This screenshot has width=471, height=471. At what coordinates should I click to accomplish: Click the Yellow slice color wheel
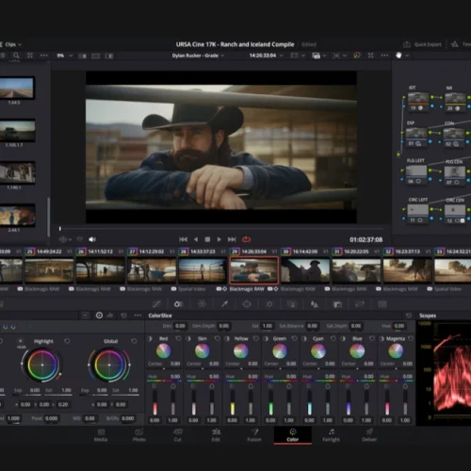[x=241, y=351]
